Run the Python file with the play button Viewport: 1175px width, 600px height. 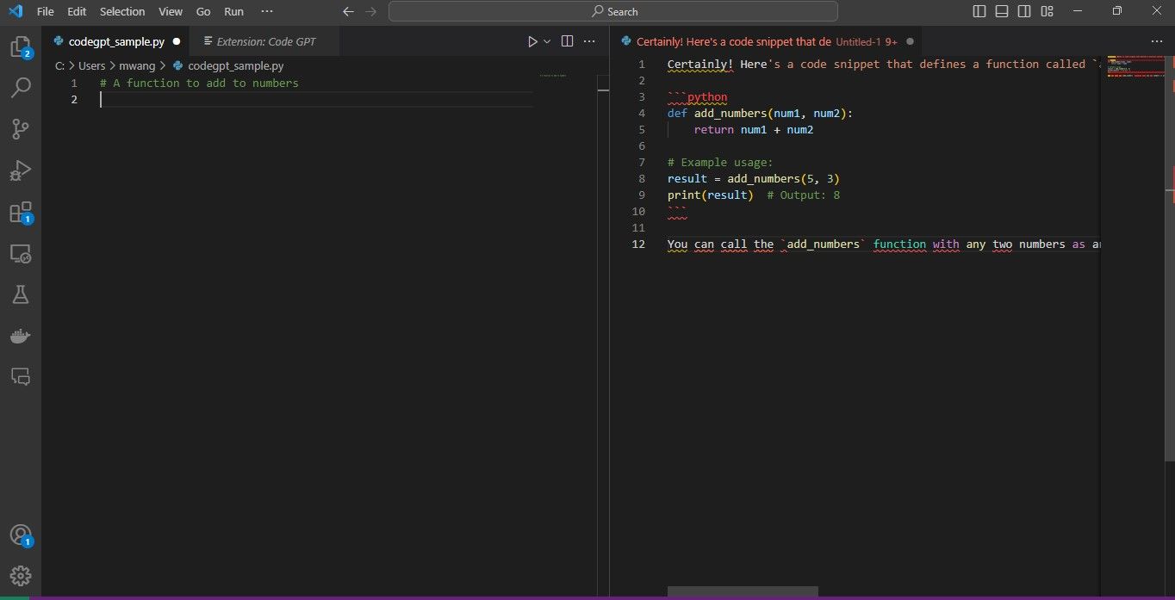pos(532,40)
